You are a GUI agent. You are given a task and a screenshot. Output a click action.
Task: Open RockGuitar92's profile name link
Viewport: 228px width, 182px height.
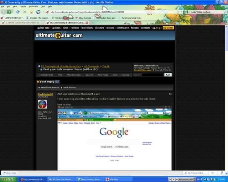click(x=45, y=94)
